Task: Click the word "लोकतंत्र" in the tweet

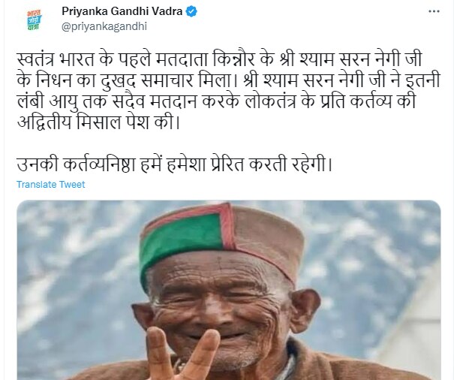Action: click(270, 101)
